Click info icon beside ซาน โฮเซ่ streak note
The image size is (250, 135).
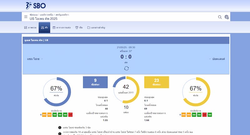point(60,128)
